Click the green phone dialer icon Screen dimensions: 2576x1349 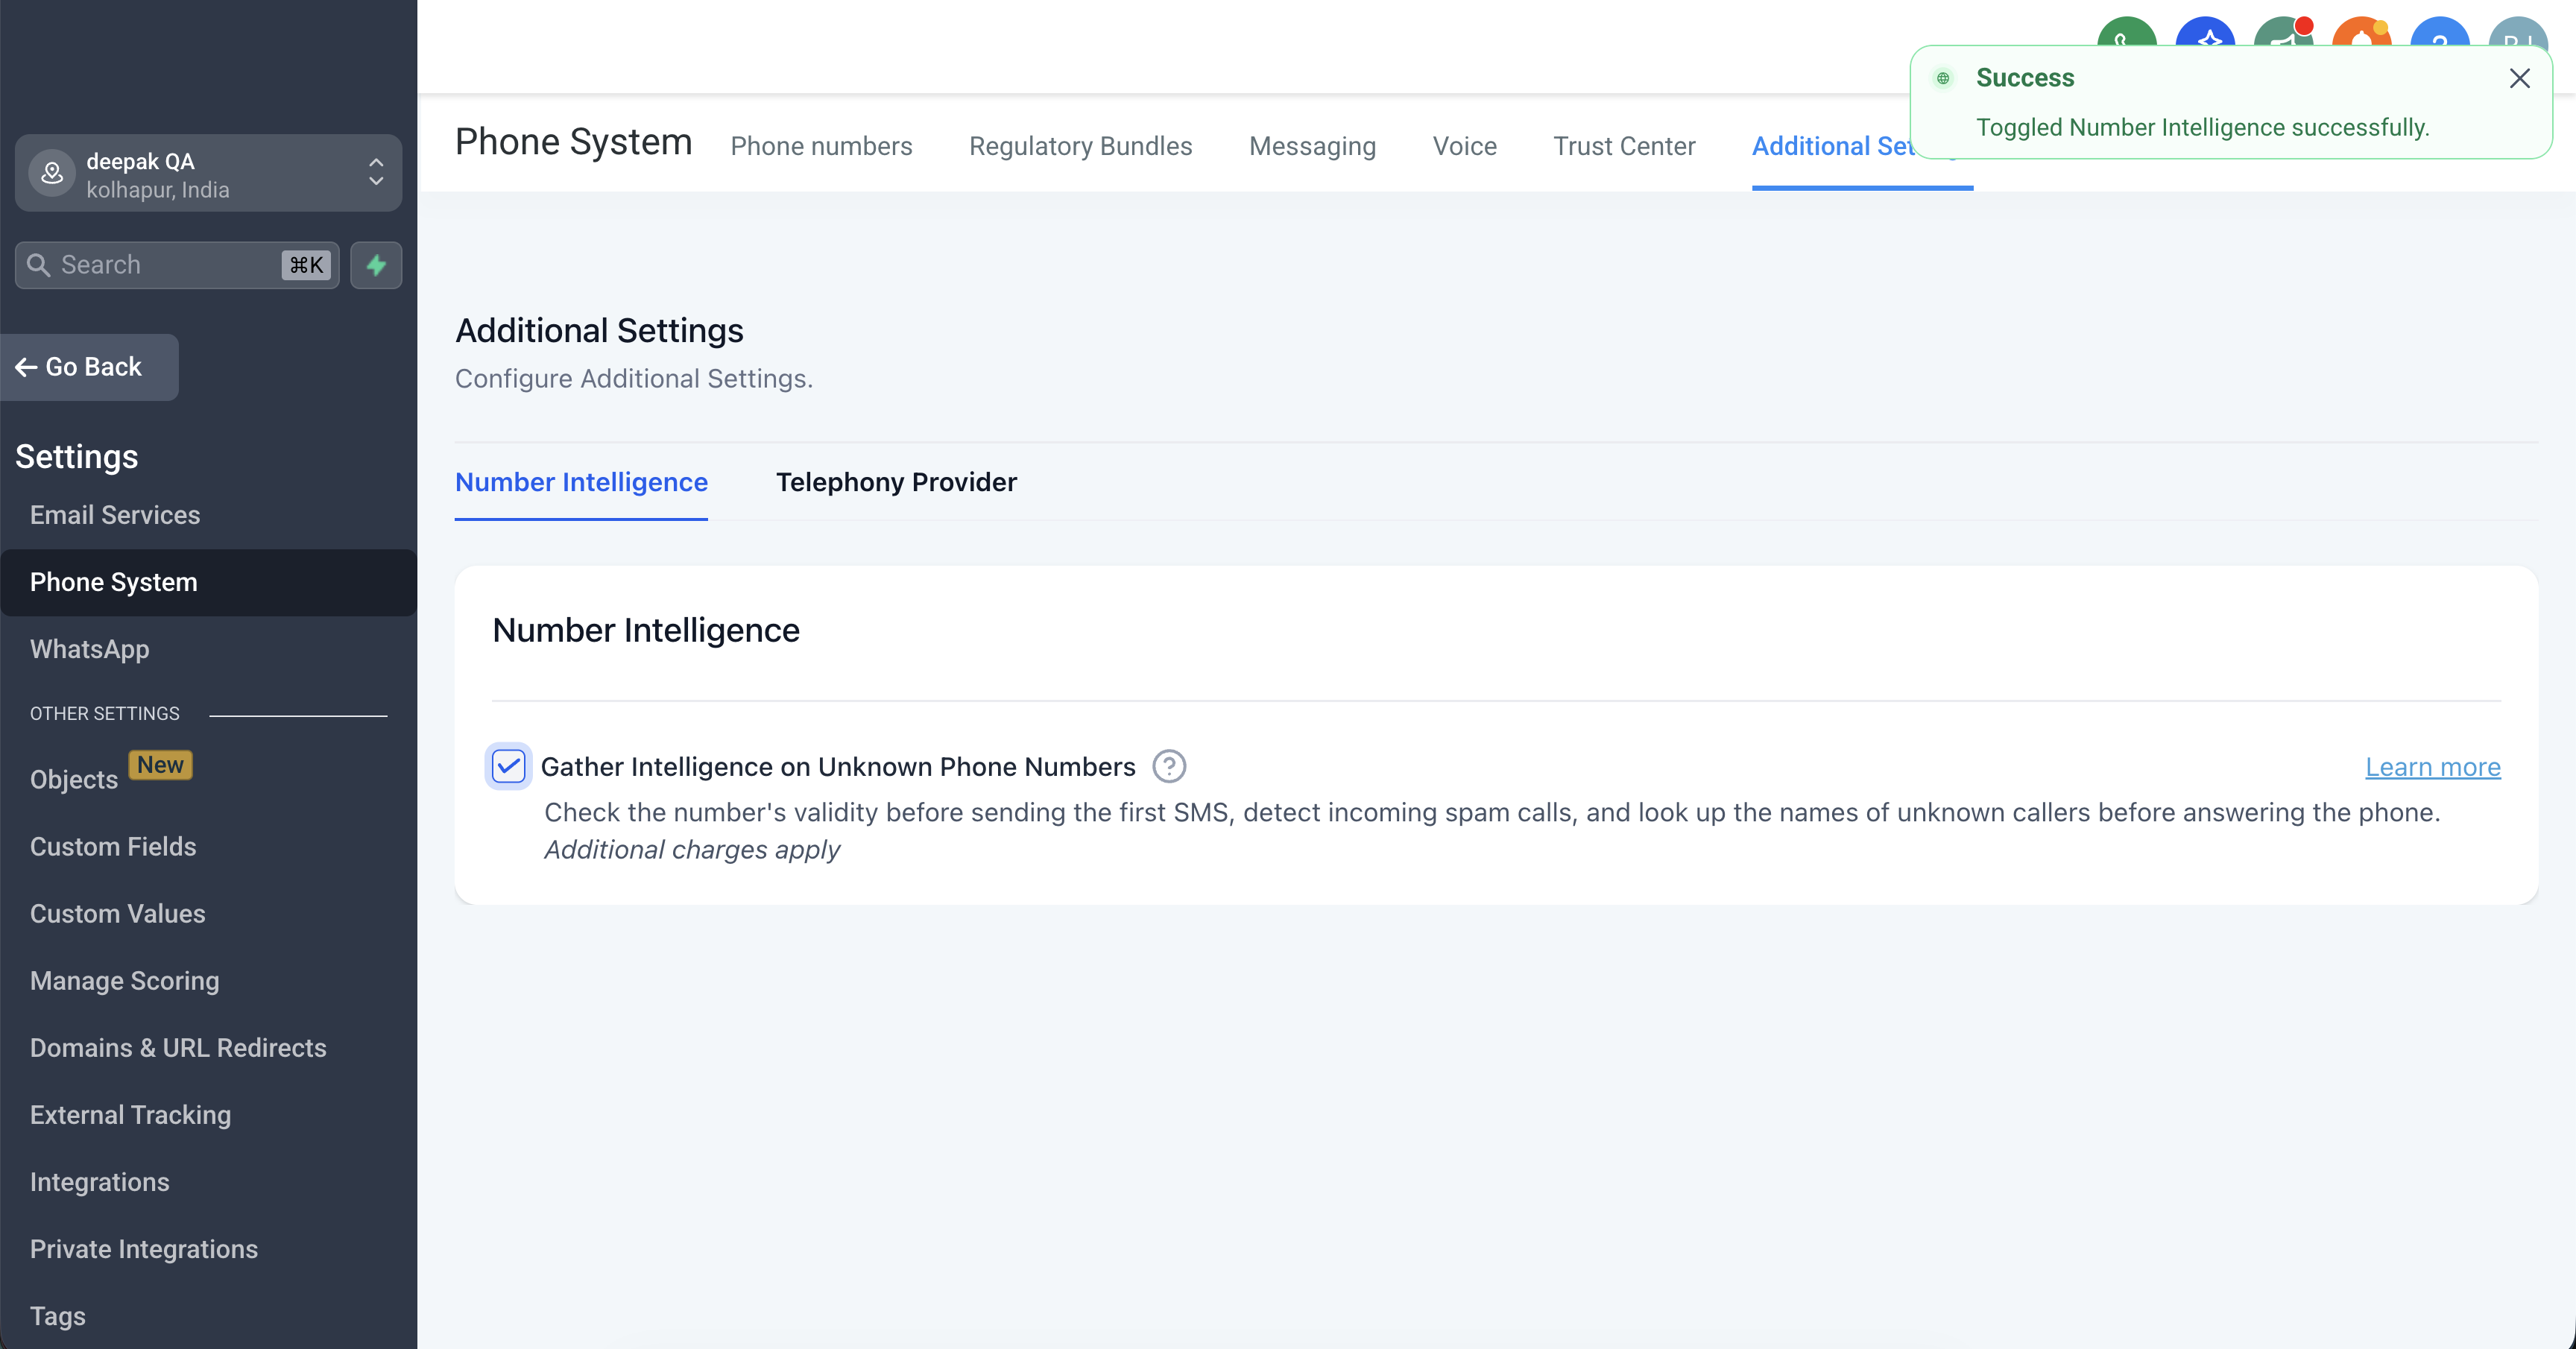(2126, 32)
